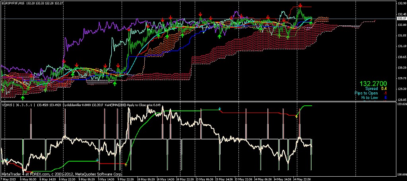407x181 pixels.
Task: Click the cyan arrow where green indicator line turns red near 13 May 14:30
Action: (x=219, y=109)
